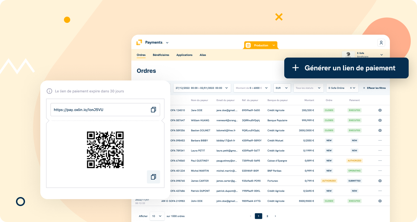The height and width of the screenshot is (222, 417).
Task: View details for James CARTER order
Action: click(x=380, y=181)
